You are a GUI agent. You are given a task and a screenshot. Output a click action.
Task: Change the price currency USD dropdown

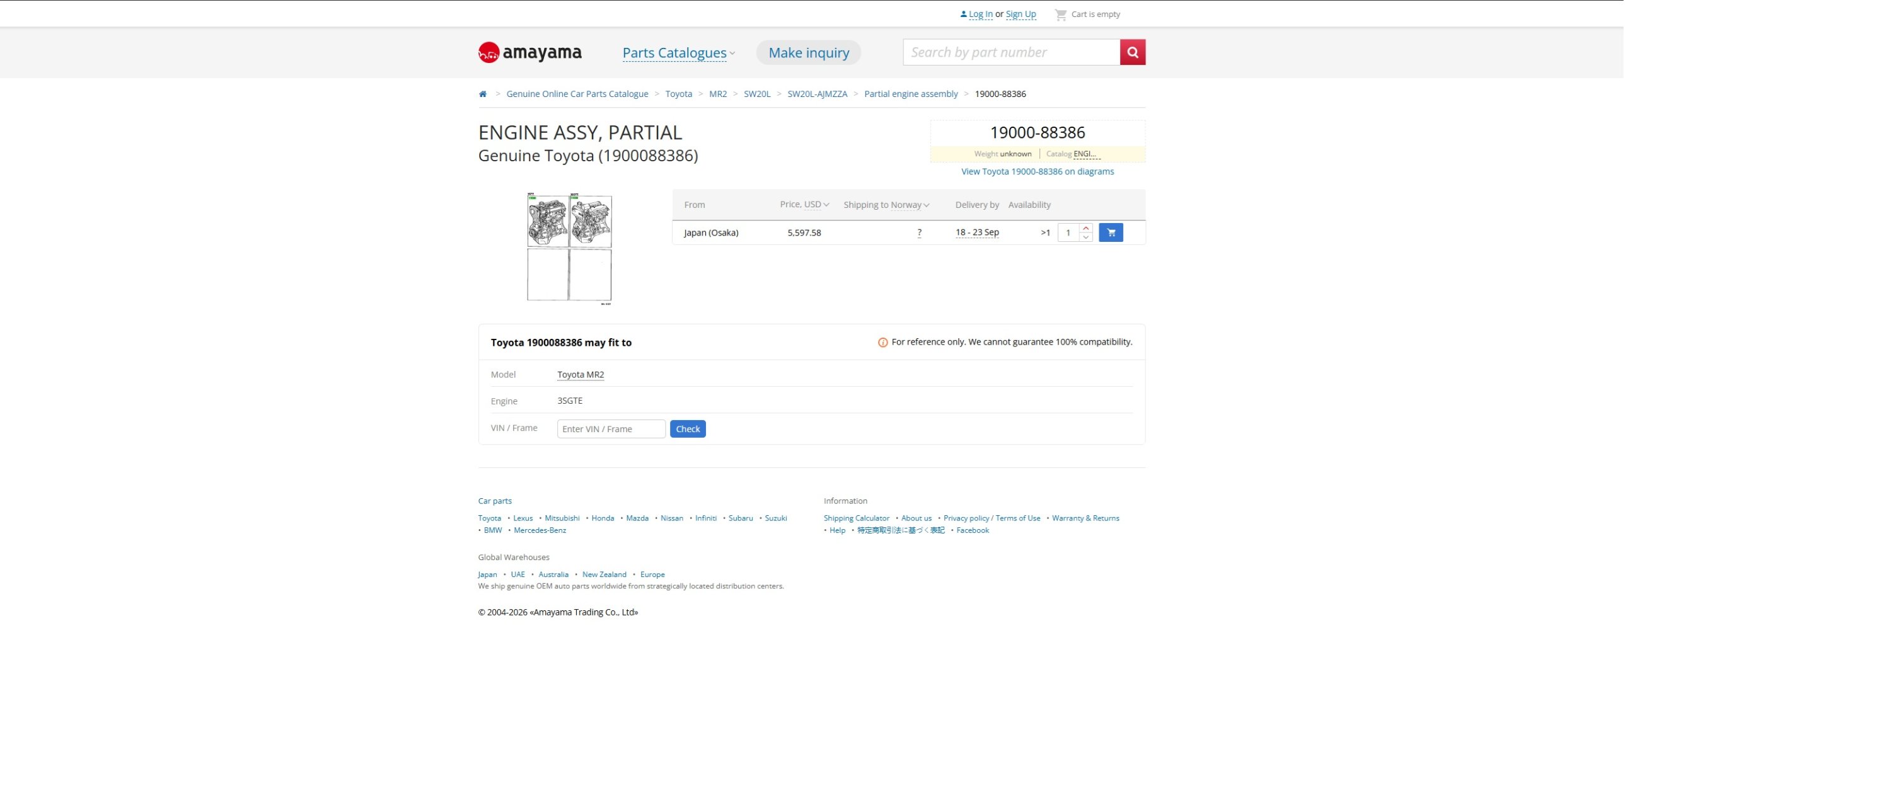816,205
